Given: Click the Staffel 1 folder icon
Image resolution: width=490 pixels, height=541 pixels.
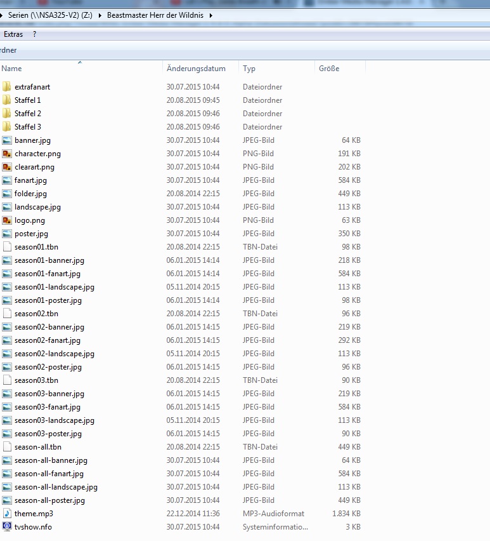Looking at the screenshot, I should coord(6,100).
